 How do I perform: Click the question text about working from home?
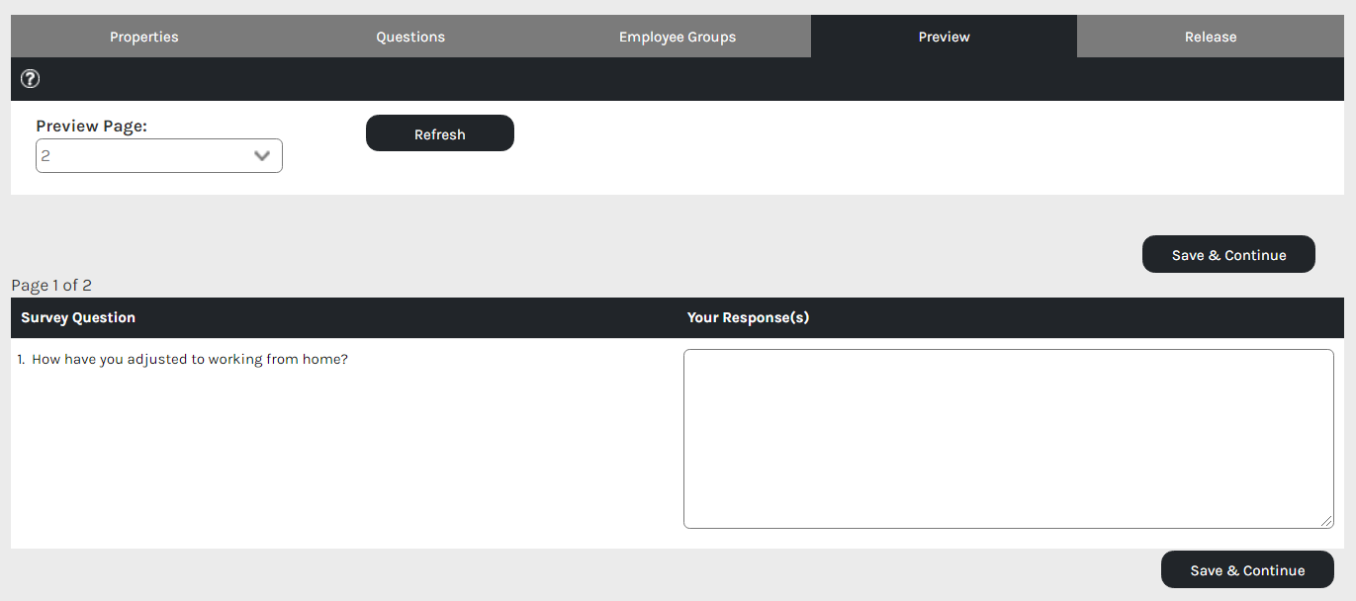click(x=190, y=359)
